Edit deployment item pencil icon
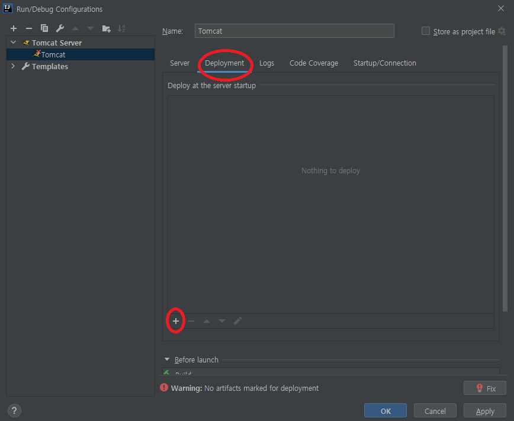Screen dimensions: 514x421 (237, 321)
